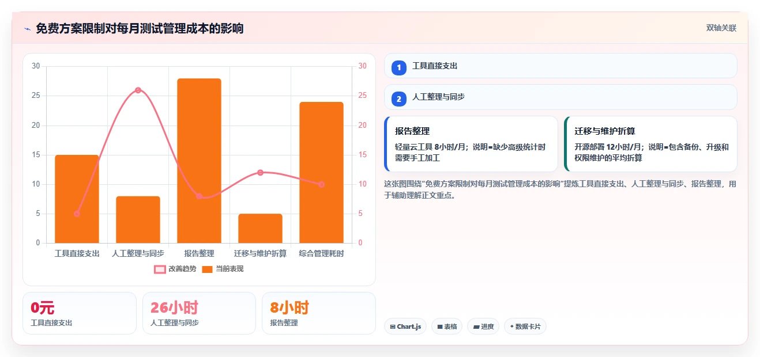Viewport: 760px width, 357px height.
Task: Select the 工具直接支出 list item
Action: click(560, 66)
